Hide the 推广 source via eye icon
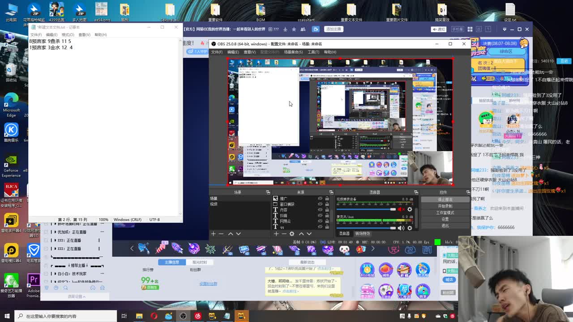The image size is (573, 322). (x=320, y=199)
